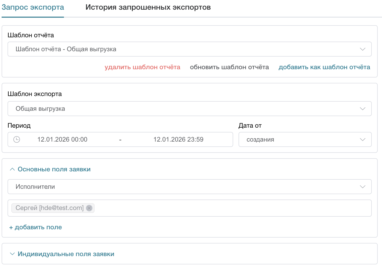Viewport: 382px width, 266px height.
Task: Click chevron arrow of Шаблон отчёта dropdown
Action: (362, 49)
